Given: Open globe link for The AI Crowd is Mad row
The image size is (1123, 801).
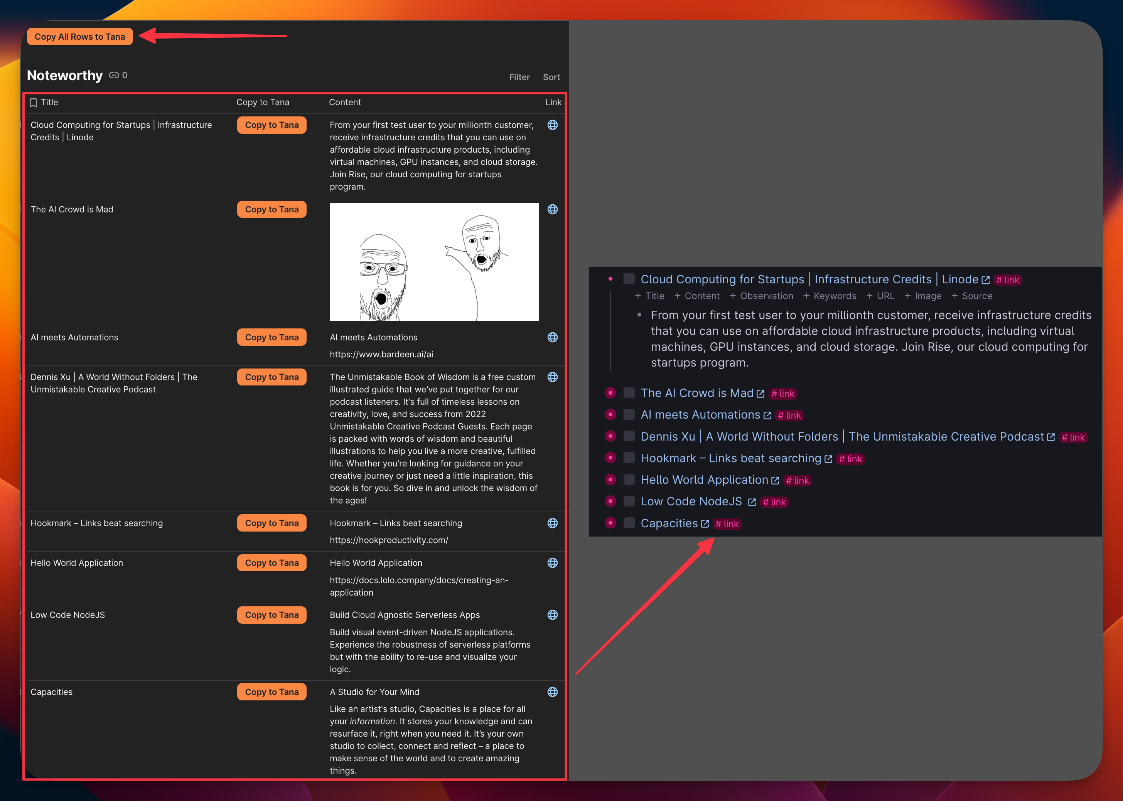Looking at the screenshot, I should (x=553, y=209).
